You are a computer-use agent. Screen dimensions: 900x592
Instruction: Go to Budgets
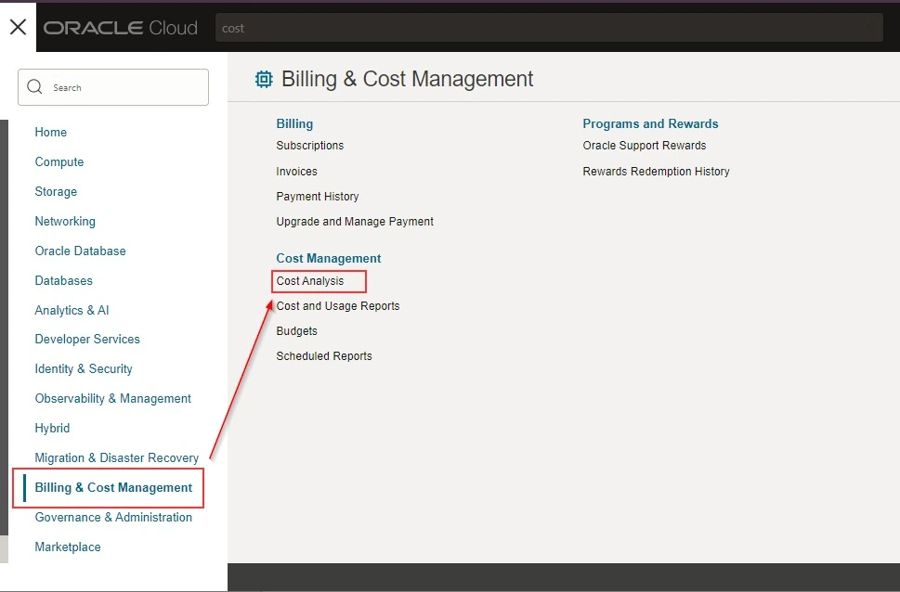296,331
